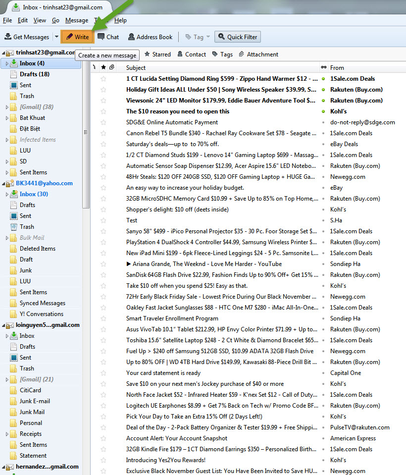The image size is (406, 475).
Task: Click the Deleted Items folder icon
Action: [x=14, y=249]
